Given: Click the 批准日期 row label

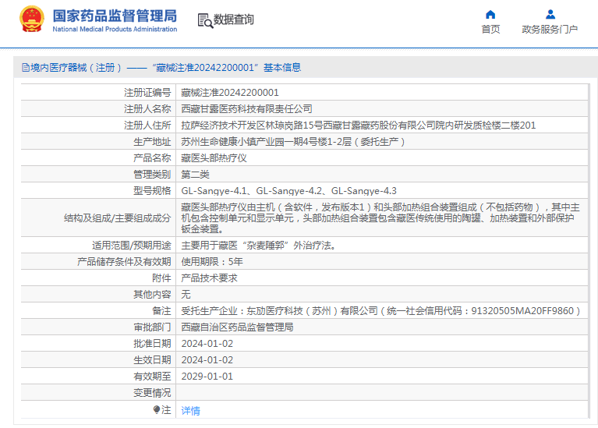Looking at the screenshot, I should 152,344.
